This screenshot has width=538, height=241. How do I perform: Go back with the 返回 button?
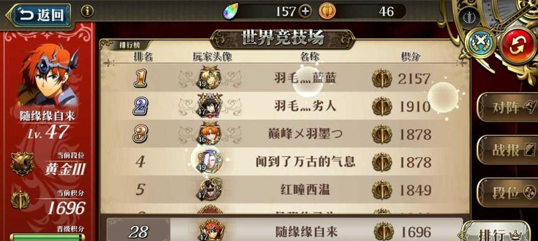tap(39, 16)
